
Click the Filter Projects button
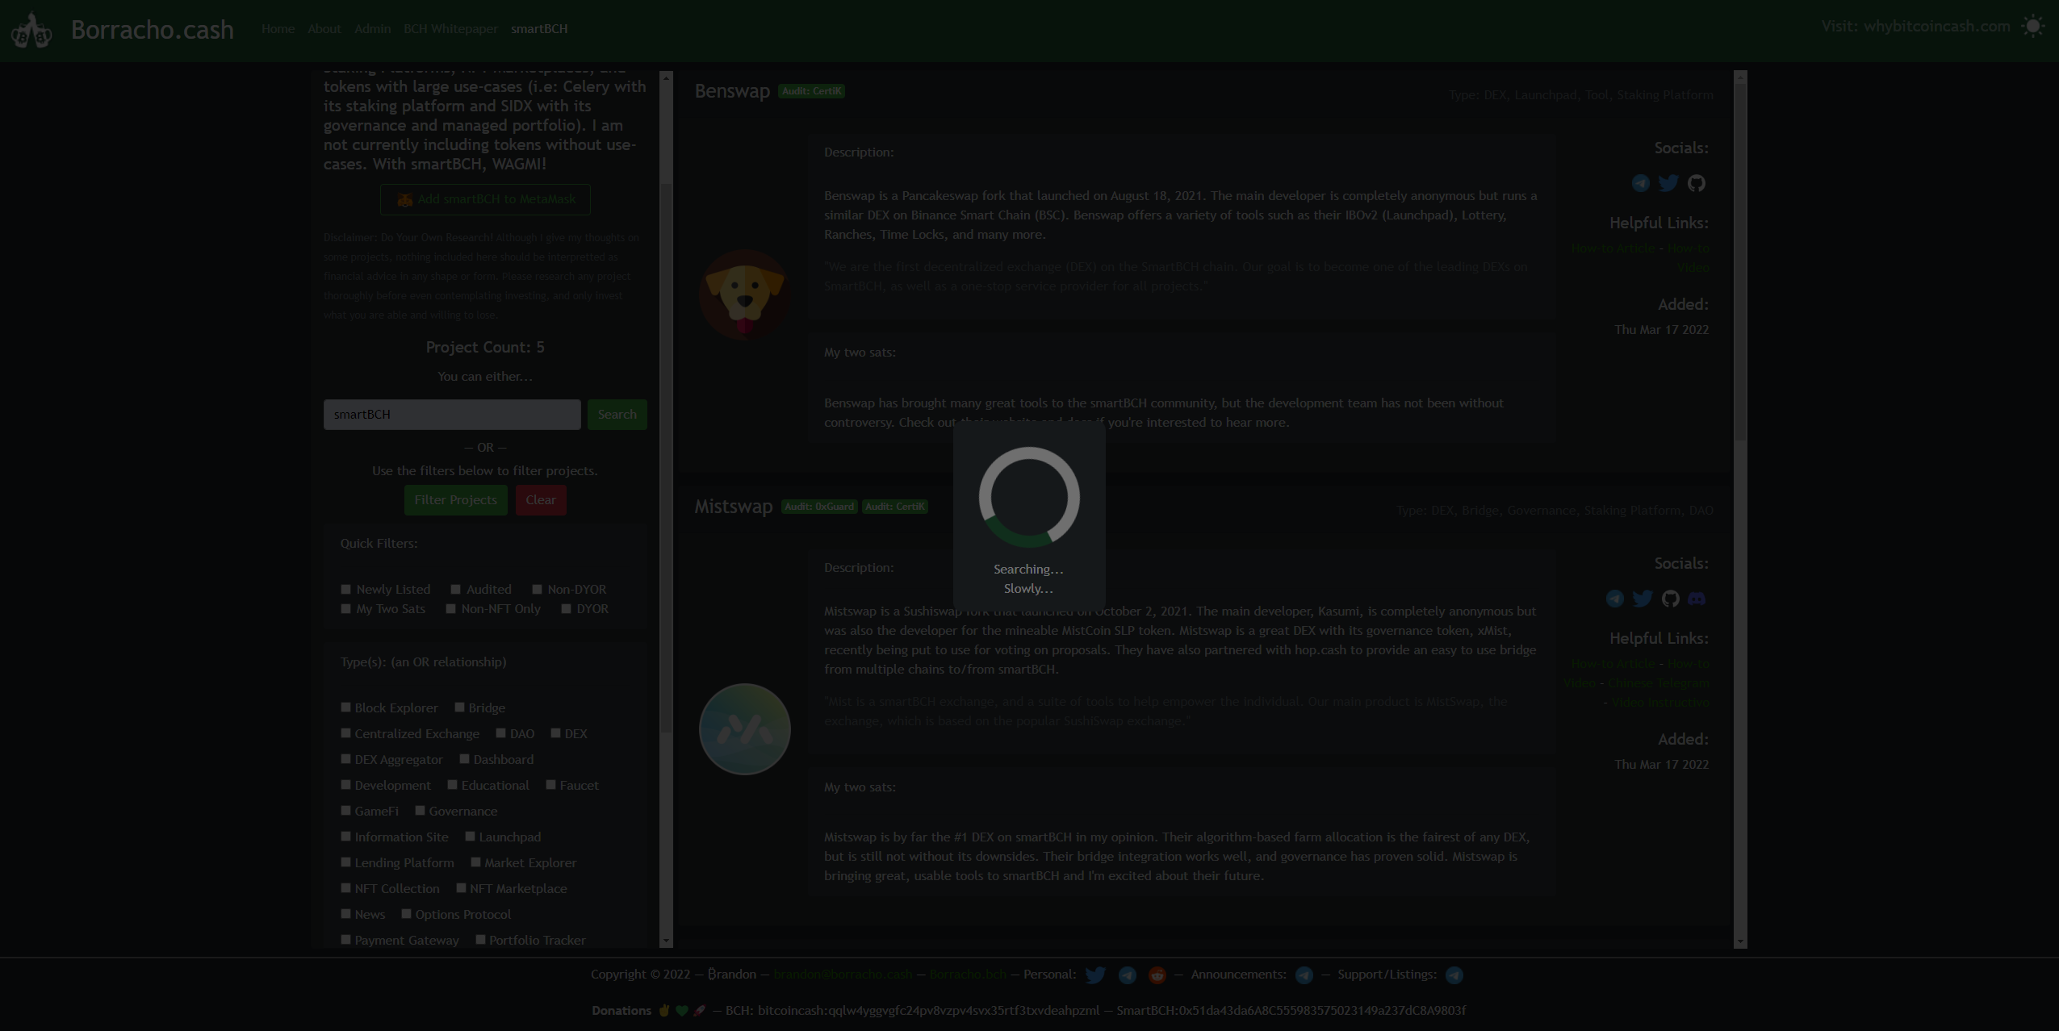coord(455,500)
